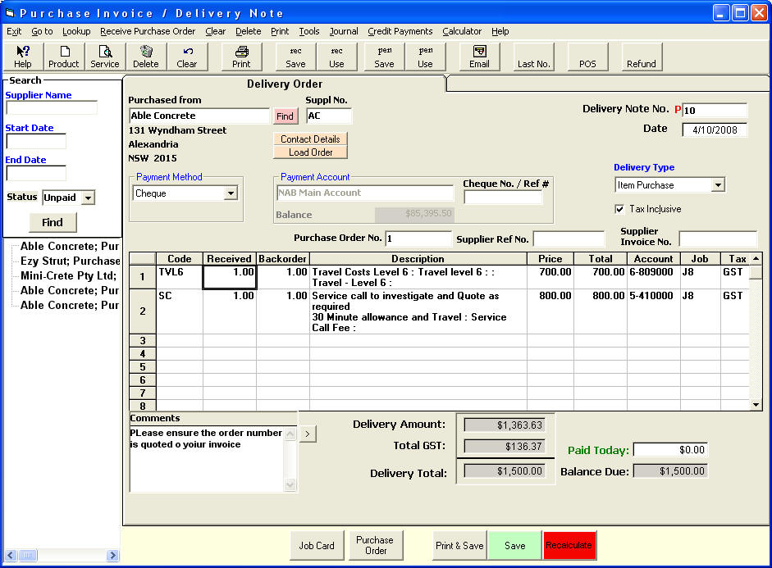This screenshot has width=772, height=568.
Task: Open the Exit menu
Action: tap(14, 31)
